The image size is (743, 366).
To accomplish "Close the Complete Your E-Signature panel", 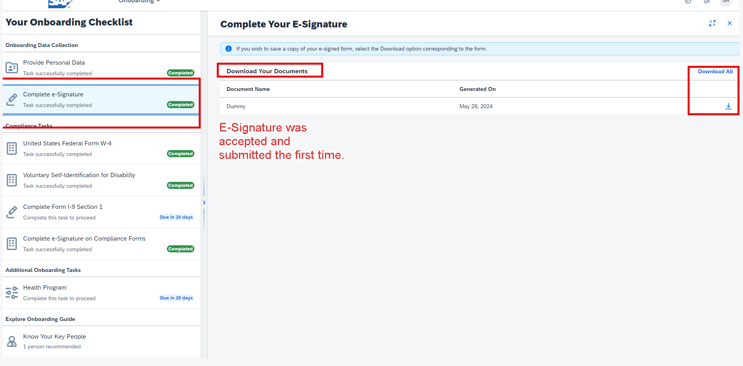I will click(729, 23).
